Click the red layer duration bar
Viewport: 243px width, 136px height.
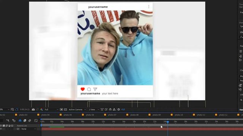(142, 129)
